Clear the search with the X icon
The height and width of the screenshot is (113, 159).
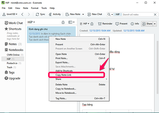(x=155, y=14)
